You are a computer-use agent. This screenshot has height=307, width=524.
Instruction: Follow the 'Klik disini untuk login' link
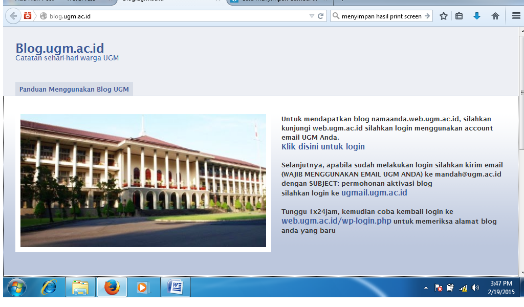click(323, 147)
